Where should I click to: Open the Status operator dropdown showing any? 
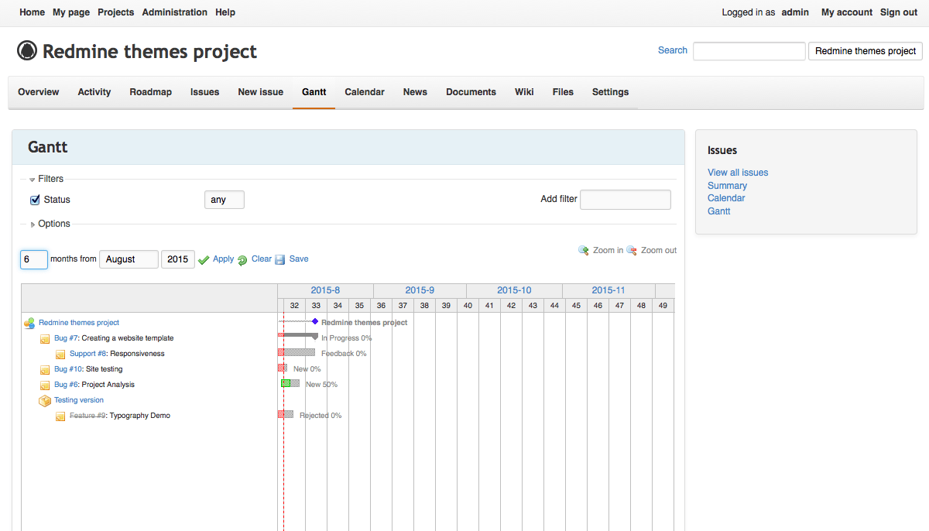click(225, 200)
